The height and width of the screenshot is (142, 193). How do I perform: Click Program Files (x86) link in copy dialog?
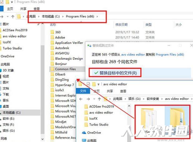(170, 55)
